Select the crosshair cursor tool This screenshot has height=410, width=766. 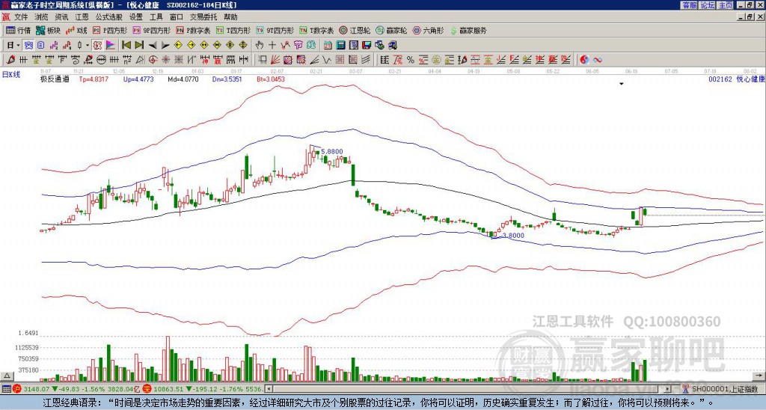pos(272,46)
